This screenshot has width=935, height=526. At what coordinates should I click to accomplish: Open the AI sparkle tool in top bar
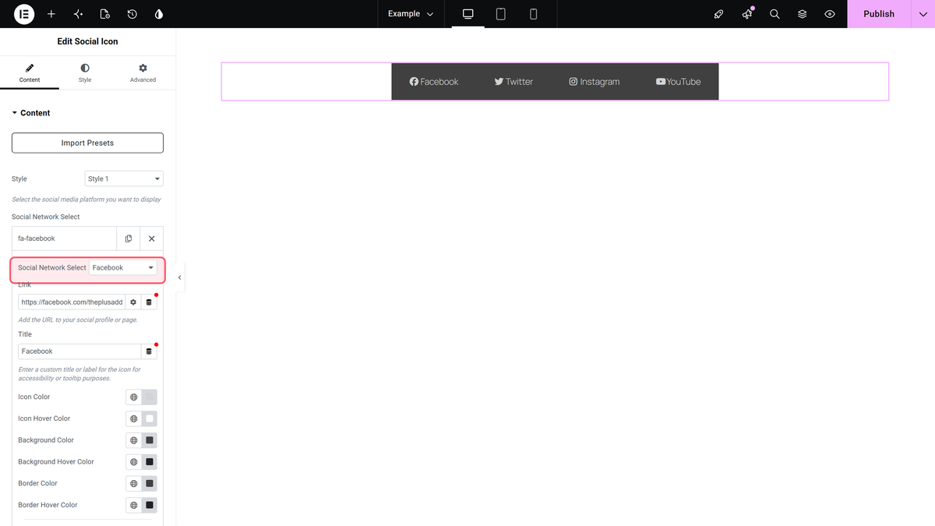(78, 14)
